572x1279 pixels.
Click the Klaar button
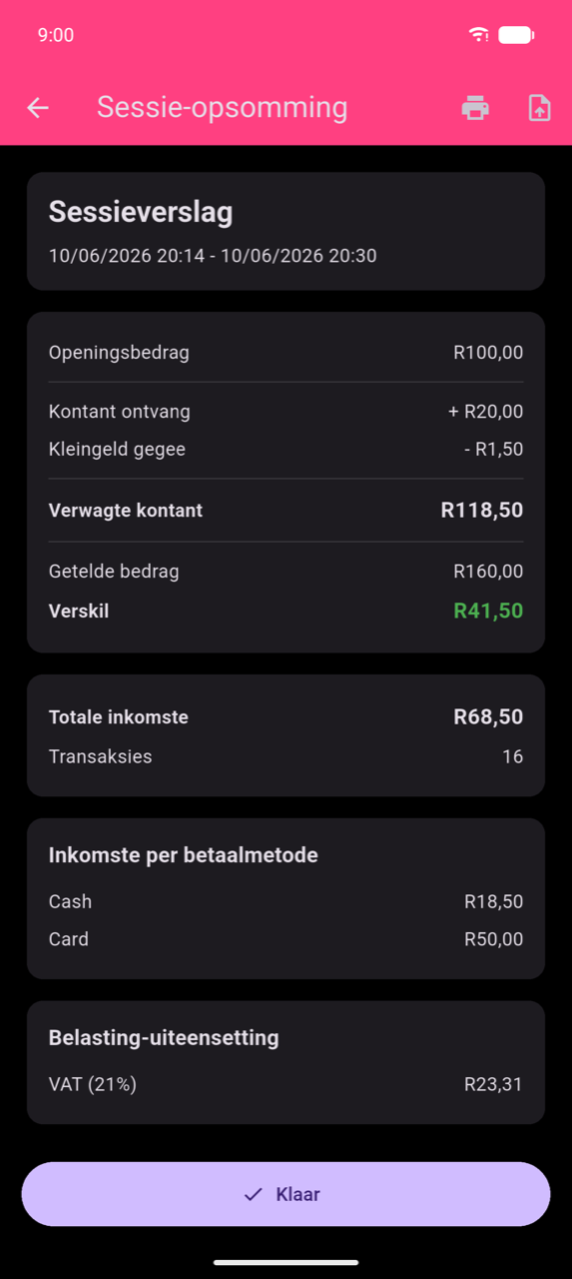pos(286,1194)
